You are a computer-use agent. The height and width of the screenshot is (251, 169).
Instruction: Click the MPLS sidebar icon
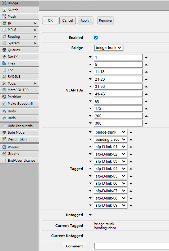pyautogui.click(x=4, y=30)
